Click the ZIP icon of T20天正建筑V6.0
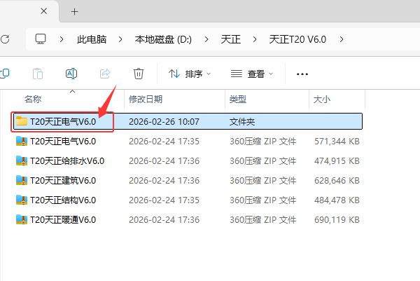 [x=22, y=180]
